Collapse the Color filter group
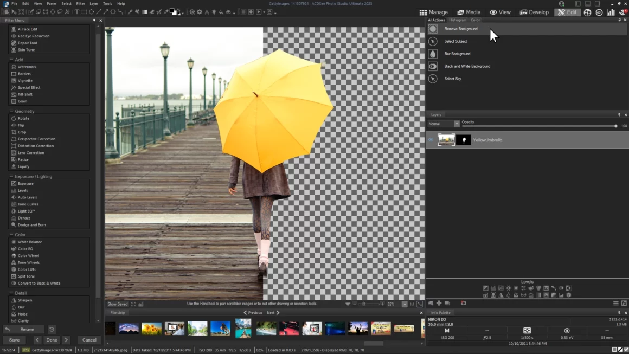Screen dimensions: 629x354 (11, 235)
